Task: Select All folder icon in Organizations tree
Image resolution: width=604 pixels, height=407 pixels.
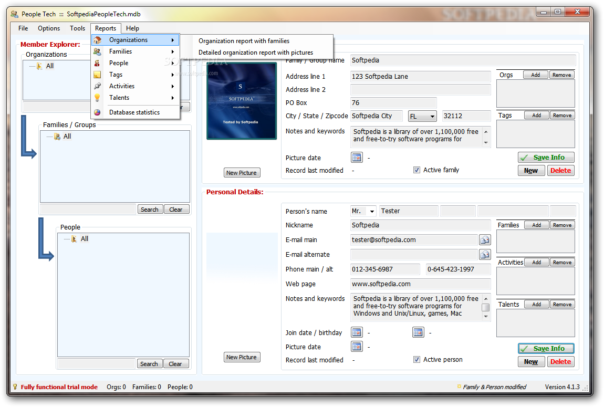Action: (x=40, y=66)
